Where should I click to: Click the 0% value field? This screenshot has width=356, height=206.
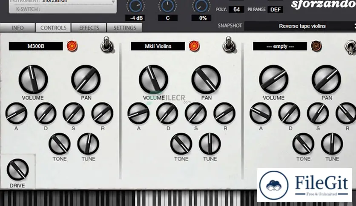click(201, 18)
